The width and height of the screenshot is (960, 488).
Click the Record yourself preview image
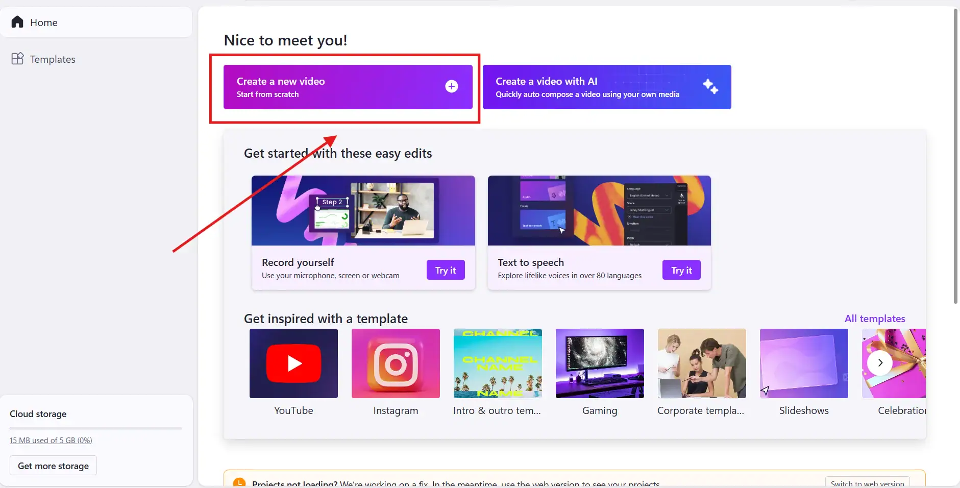[x=363, y=210]
